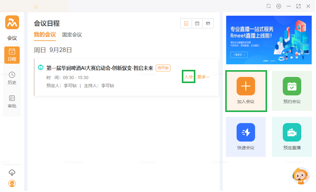The height and width of the screenshot is (192, 316).
Task: Switch to card view of the schedule
Action: pos(208,23)
